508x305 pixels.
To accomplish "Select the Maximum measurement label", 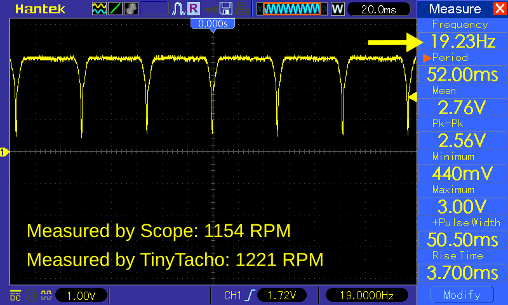I will coord(453,189).
